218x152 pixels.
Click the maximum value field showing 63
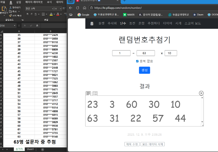(145, 53)
